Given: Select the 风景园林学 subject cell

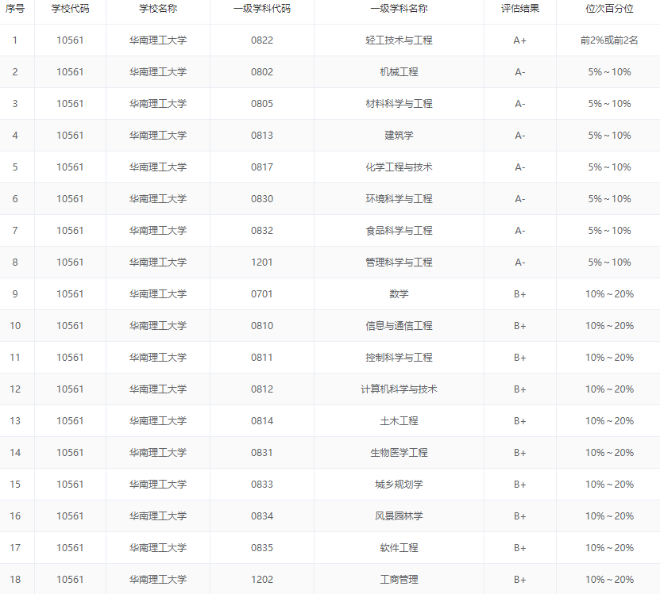Looking at the screenshot, I should (x=399, y=516).
